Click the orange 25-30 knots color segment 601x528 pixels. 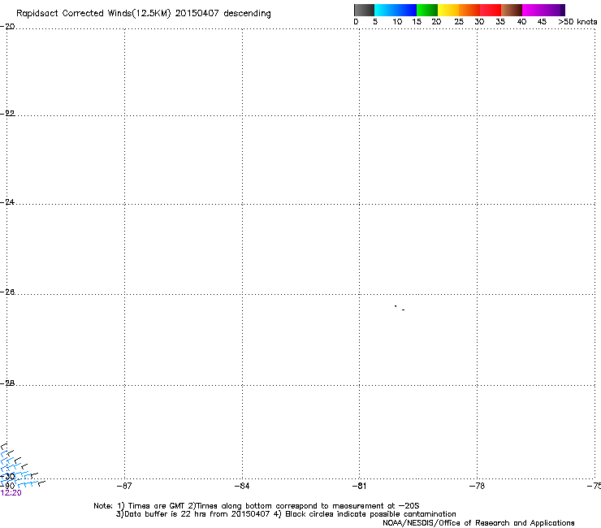point(469,10)
